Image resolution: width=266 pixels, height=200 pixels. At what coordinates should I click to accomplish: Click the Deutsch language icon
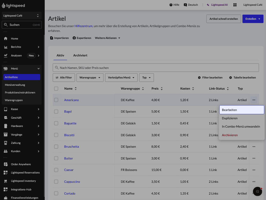click(185, 5)
